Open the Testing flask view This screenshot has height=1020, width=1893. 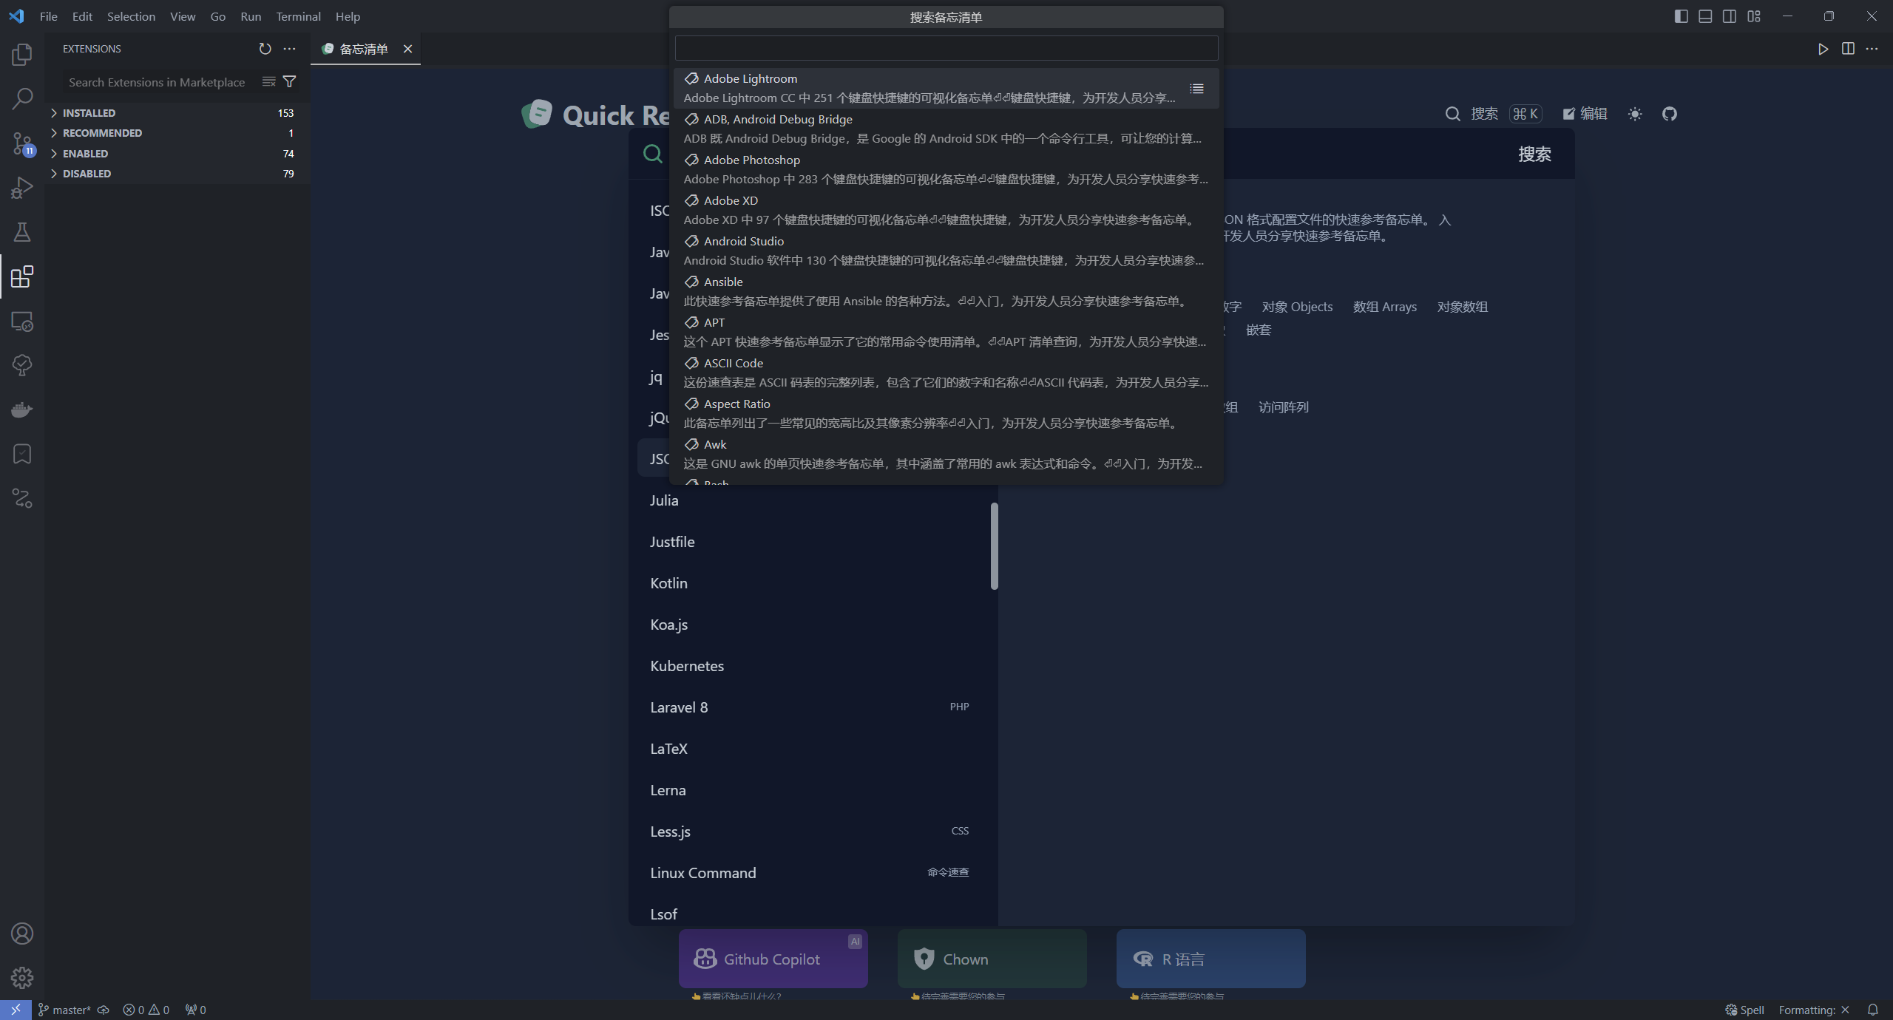click(22, 232)
